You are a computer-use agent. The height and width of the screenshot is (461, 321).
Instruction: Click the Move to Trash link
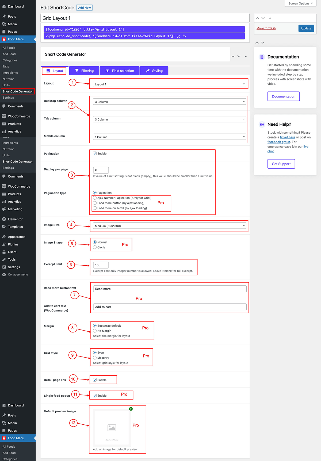[x=266, y=28]
